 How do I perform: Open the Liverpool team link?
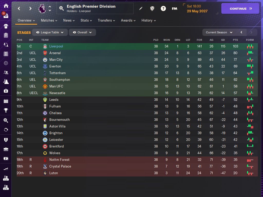(x=56, y=46)
